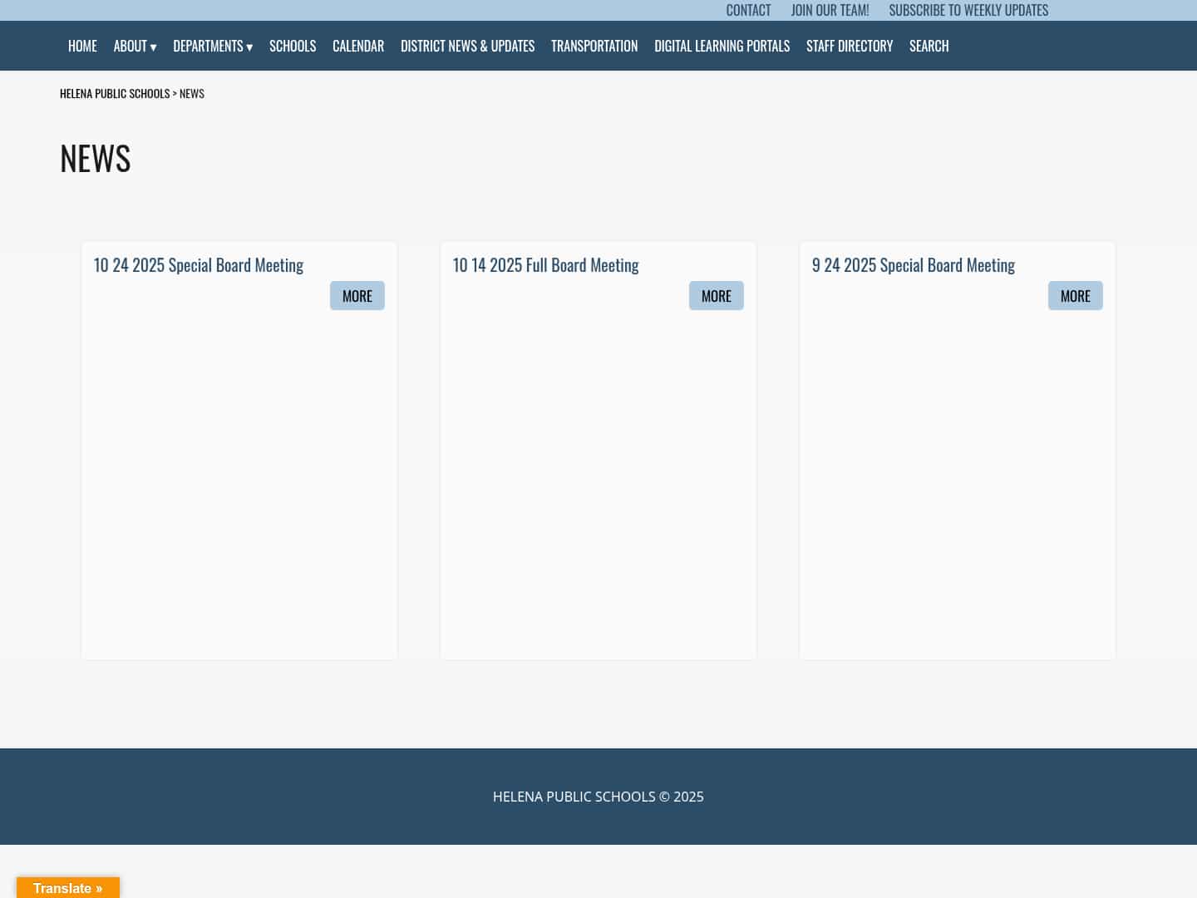The image size is (1197, 898).
Task: Select DISTRICT NEWS & UPDATES
Action: (x=467, y=46)
